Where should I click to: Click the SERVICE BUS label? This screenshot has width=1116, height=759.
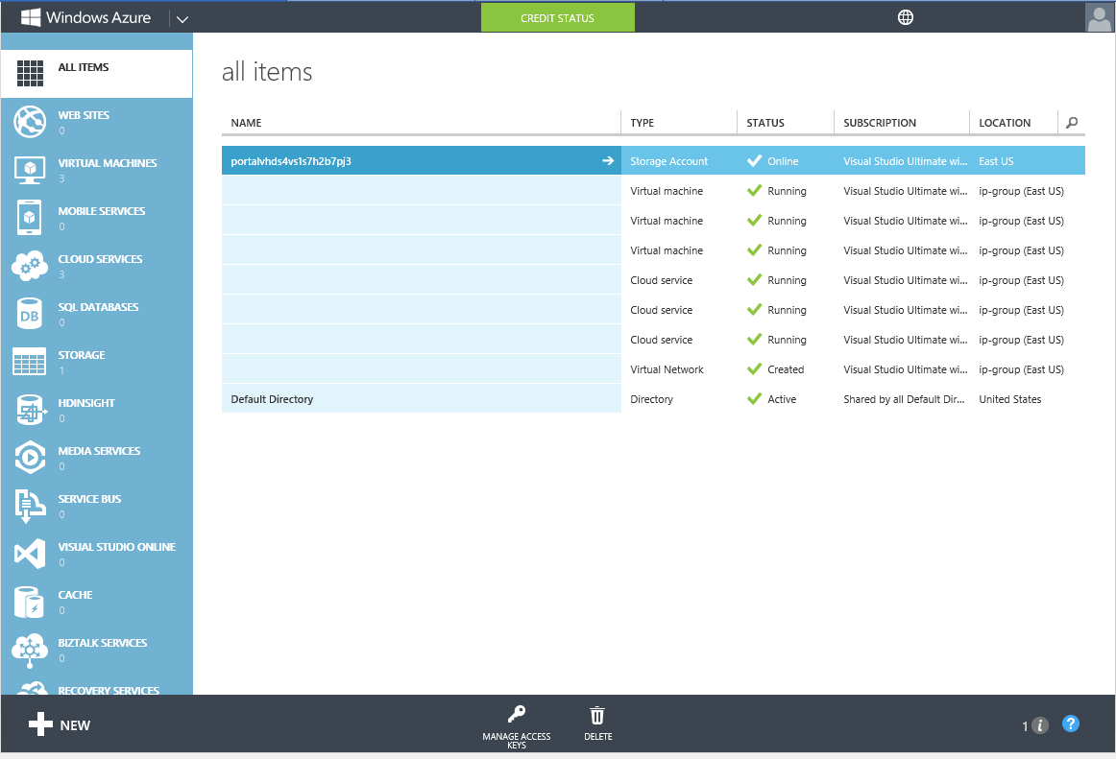89,499
